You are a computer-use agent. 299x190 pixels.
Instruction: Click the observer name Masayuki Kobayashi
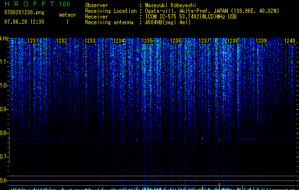point(171,5)
